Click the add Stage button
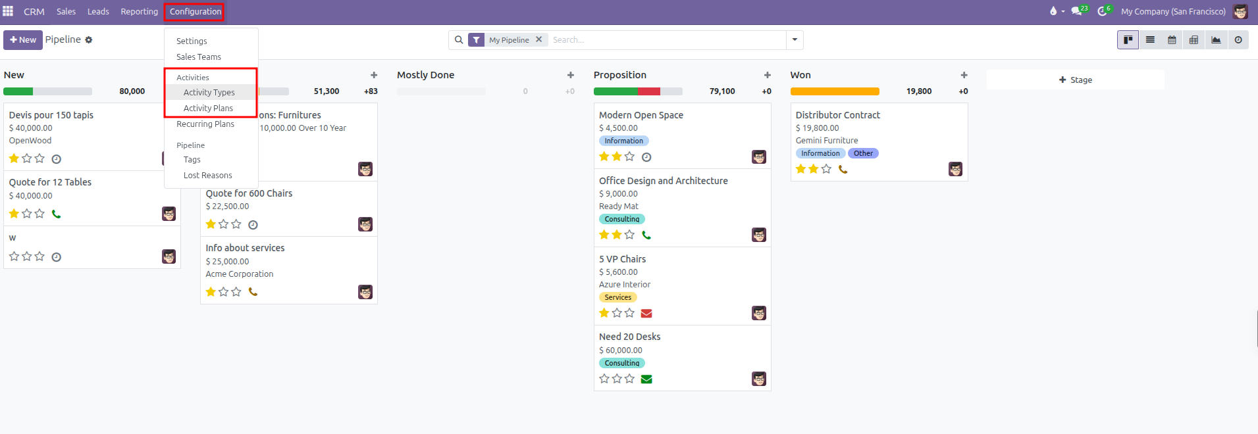The image size is (1258, 434). coord(1075,80)
